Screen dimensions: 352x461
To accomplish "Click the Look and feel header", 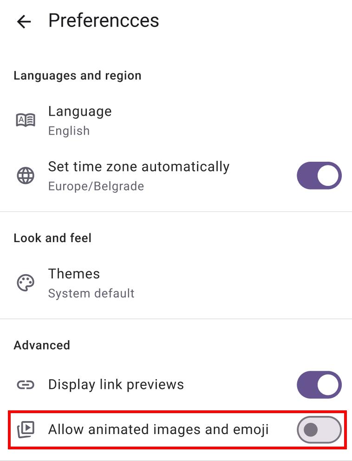I will pyautogui.click(x=52, y=238).
